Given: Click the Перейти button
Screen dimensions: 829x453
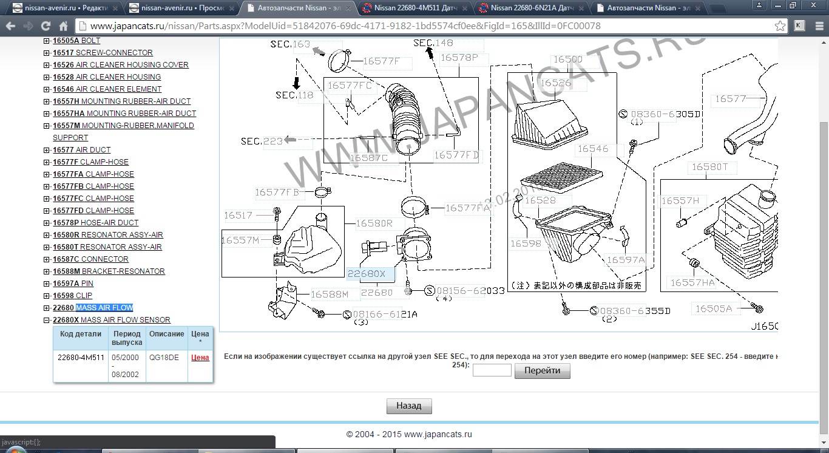Looking at the screenshot, I should tap(543, 370).
